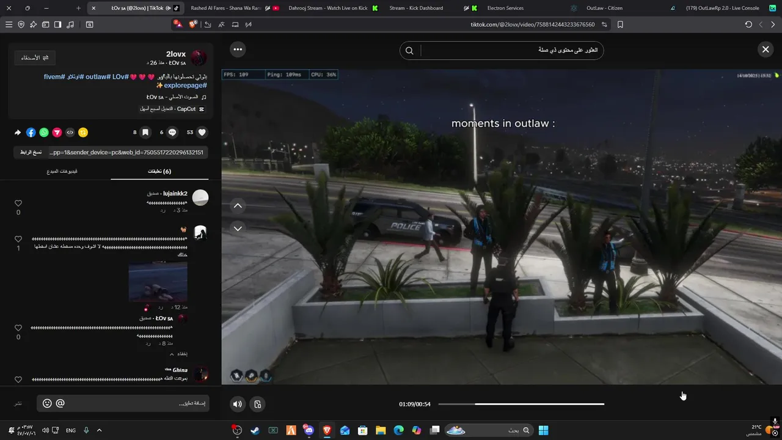
Task: Mute the video with speaker icon
Action: coord(238,404)
